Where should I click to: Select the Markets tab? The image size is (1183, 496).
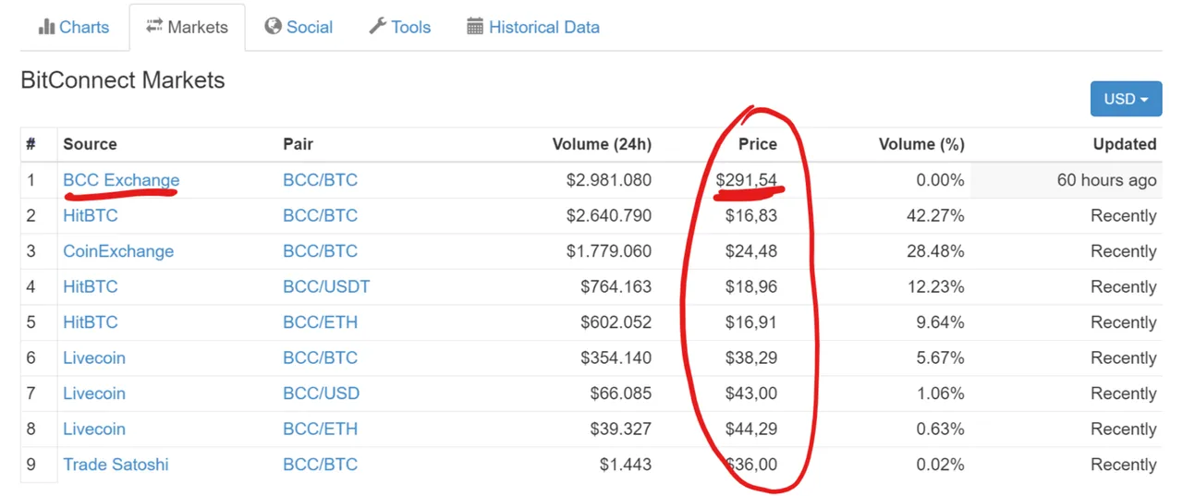[x=187, y=27]
